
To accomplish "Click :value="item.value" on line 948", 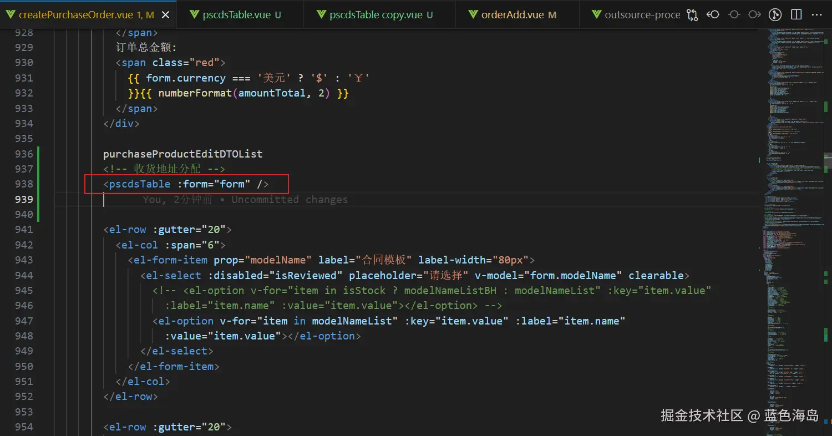I will click(x=224, y=336).
